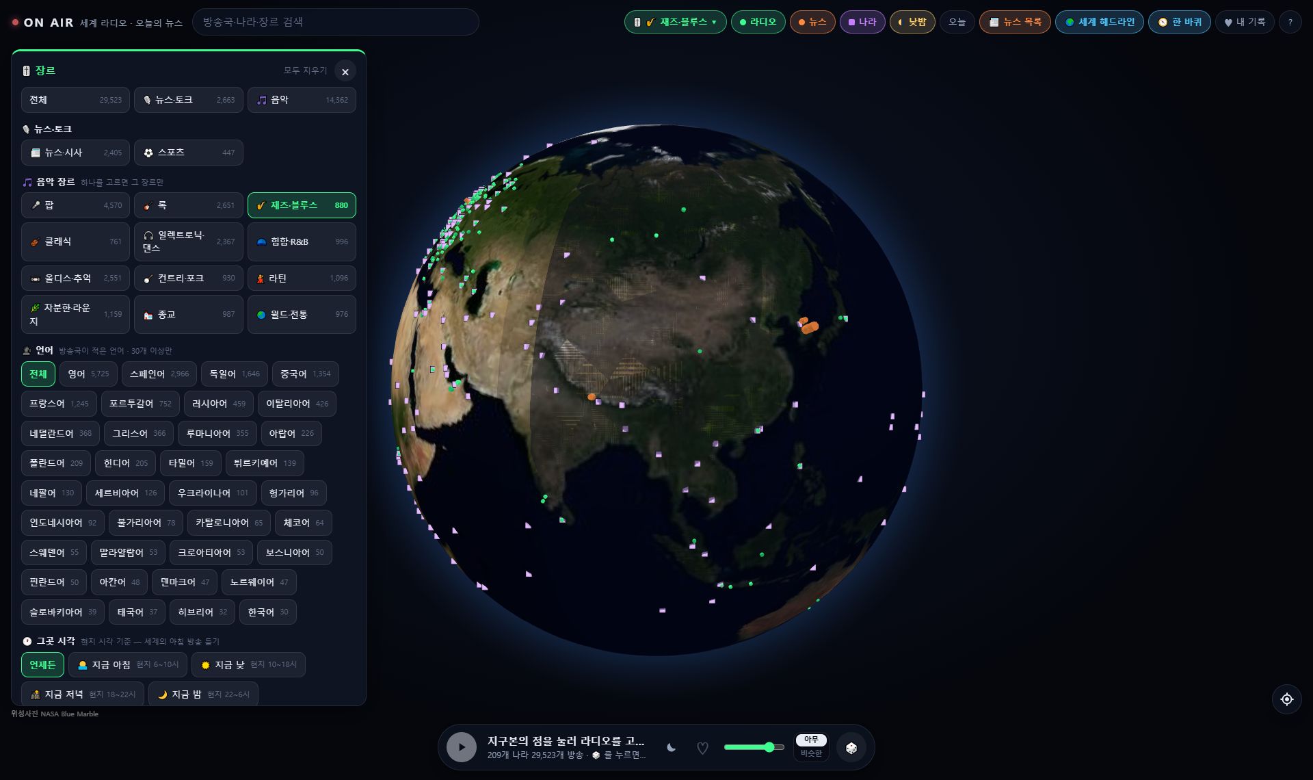
Task: Toggle the 뉴스 layer pill
Action: [812, 22]
